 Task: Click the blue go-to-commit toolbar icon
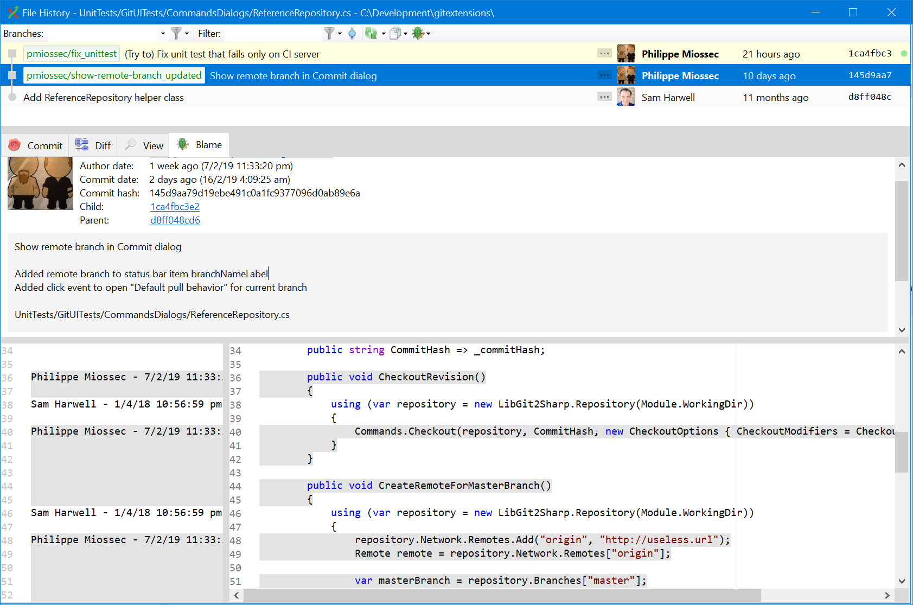(x=353, y=33)
